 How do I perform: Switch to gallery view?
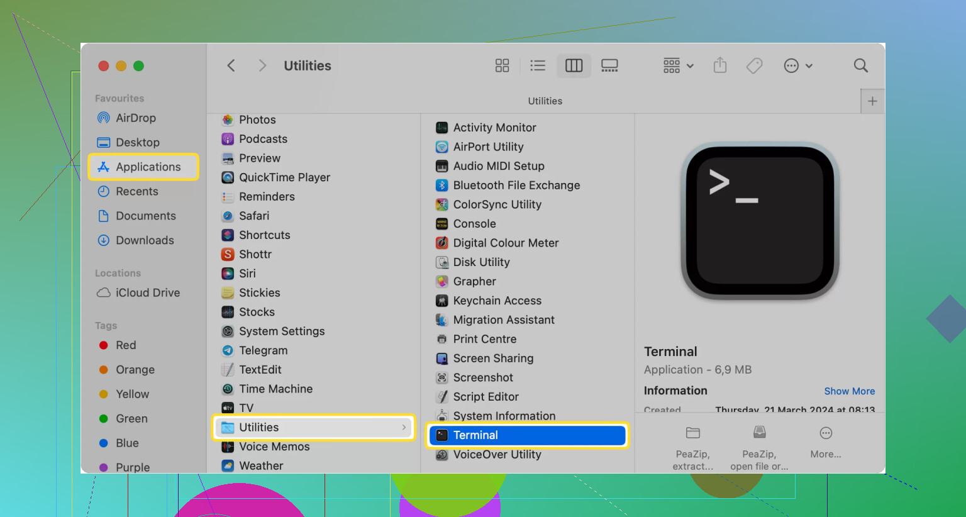[x=609, y=65]
